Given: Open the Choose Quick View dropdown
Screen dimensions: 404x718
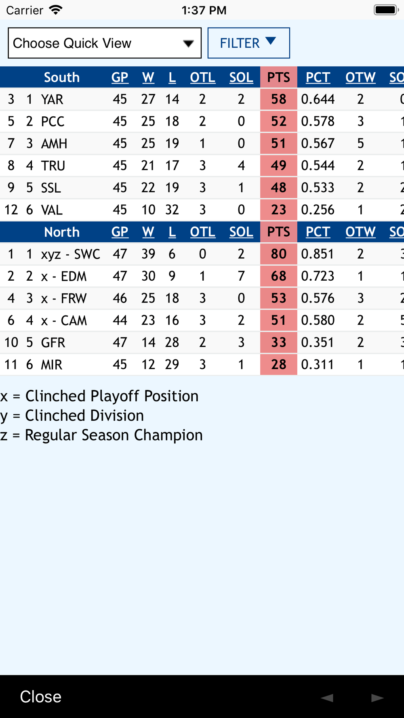Looking at the screenshot, I should tap(105, 43).
